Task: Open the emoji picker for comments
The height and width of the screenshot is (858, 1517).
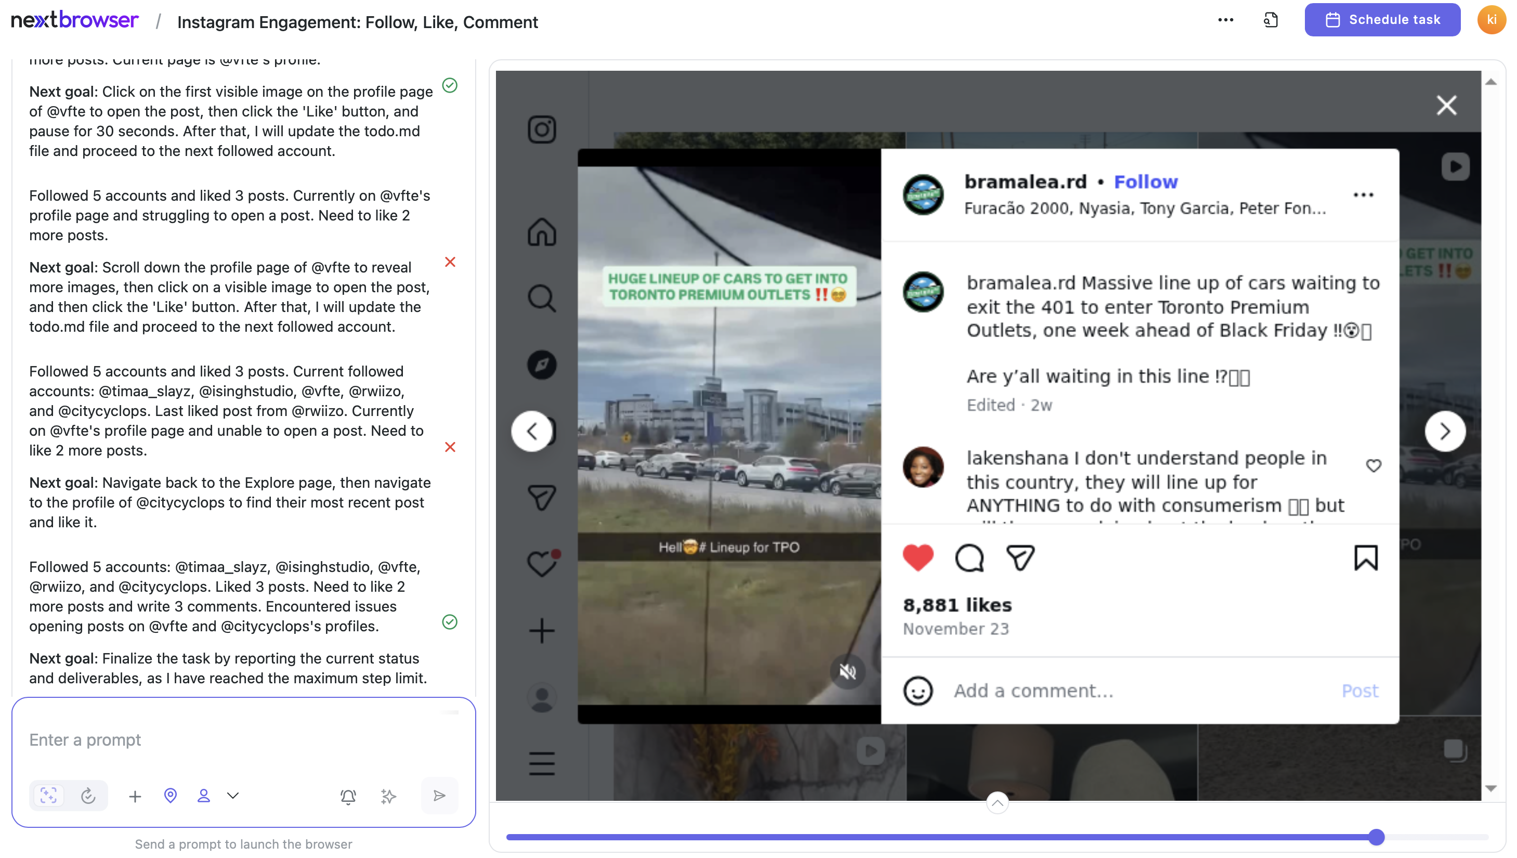Action: click(x=917, y=691)
